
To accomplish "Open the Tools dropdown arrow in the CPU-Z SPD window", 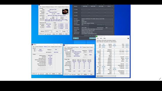I will click(x=82, y=74).
